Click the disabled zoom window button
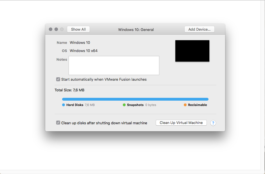The width and height of the screenshot is (265, 174). coord(62,29)
